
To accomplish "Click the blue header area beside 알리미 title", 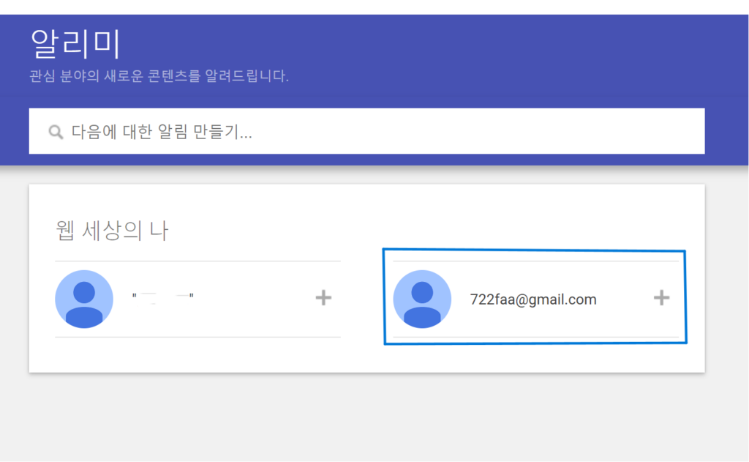I will pyautogui.click(x=430, y=48).
